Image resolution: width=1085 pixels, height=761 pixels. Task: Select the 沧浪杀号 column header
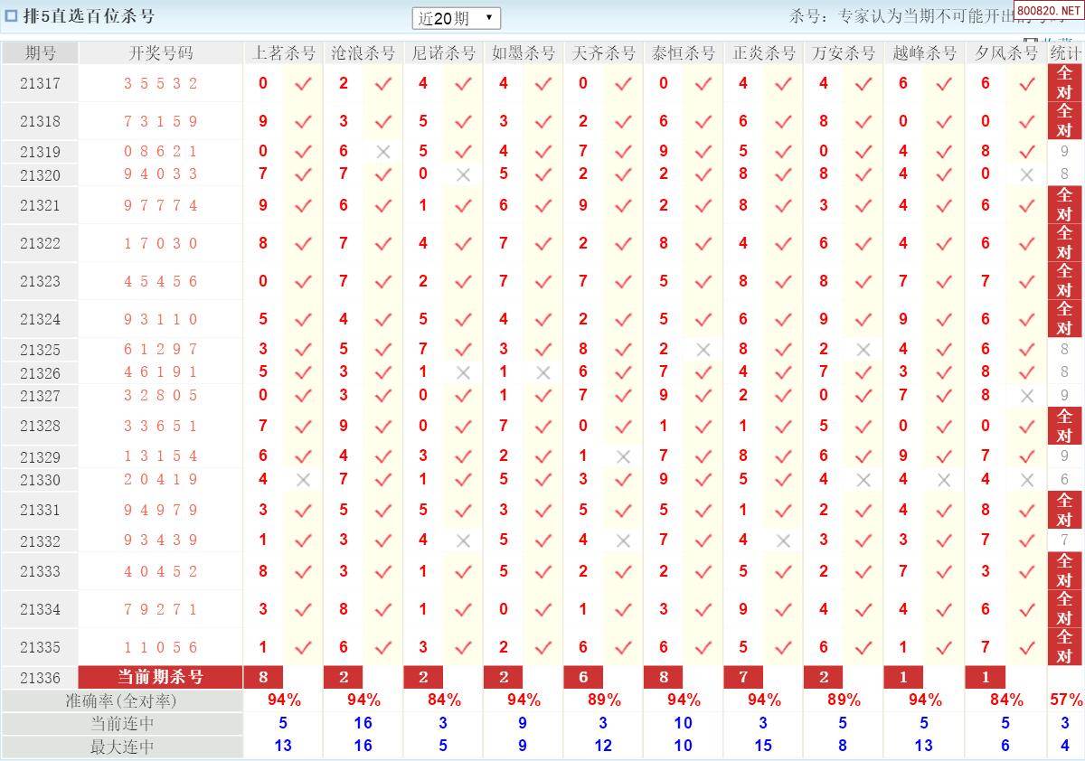click(x=363, y=53)
